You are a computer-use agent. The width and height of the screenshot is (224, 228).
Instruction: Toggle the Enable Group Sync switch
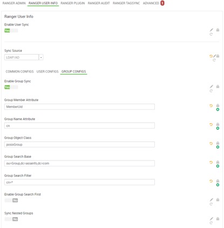point(11,87)
